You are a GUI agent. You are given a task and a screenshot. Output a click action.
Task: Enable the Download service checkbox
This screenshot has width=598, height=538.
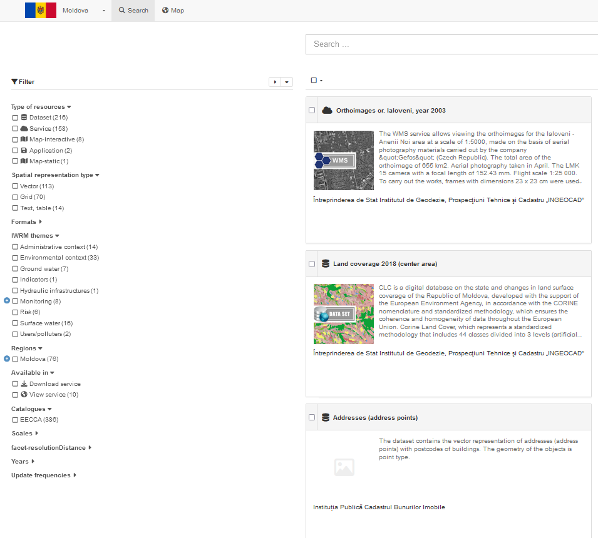click(x=15, y=384)
